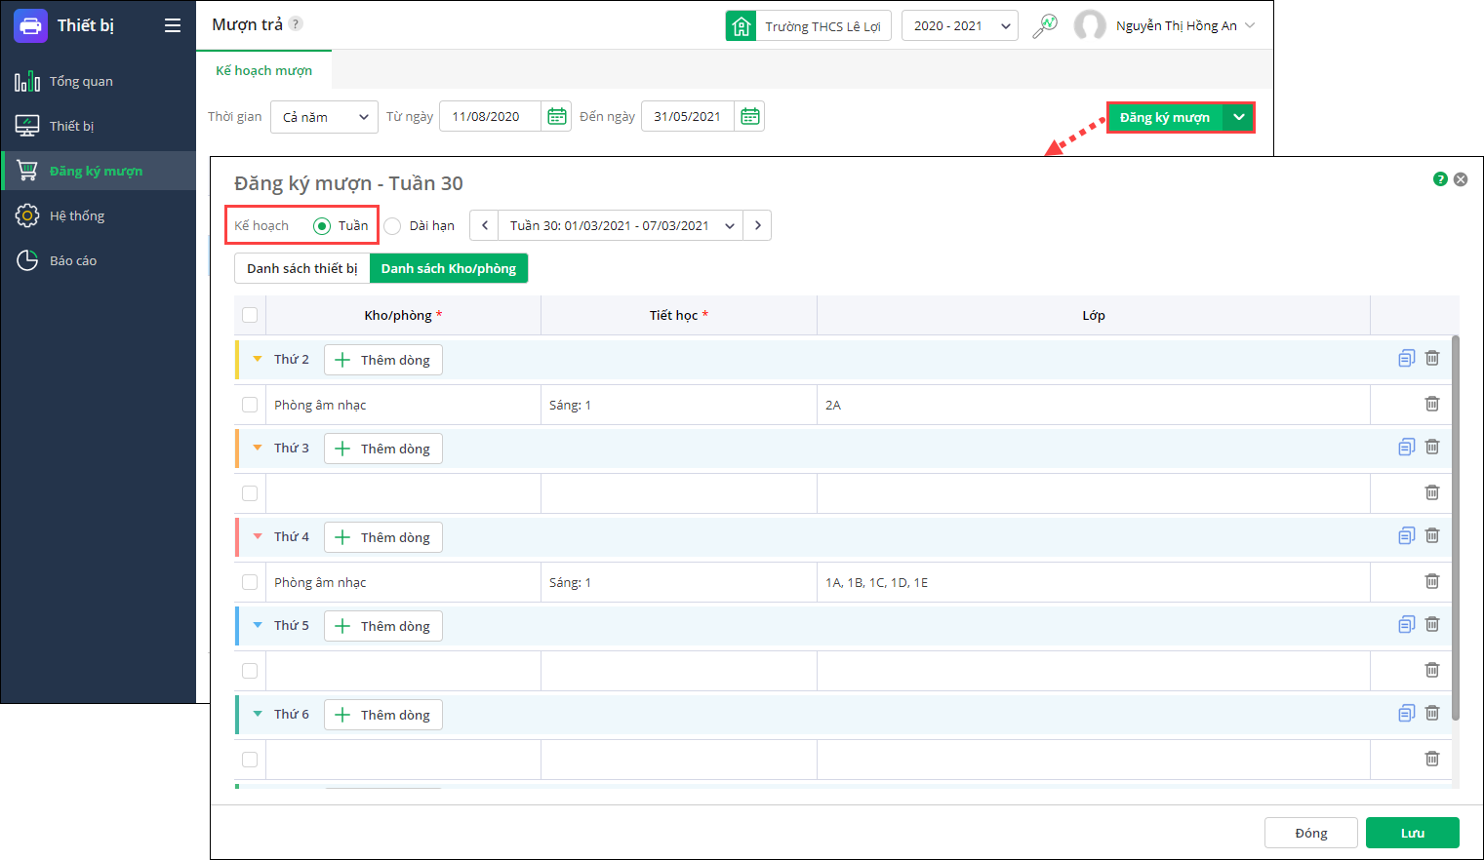Copy the Thứ 6 day group
1484x860 pixels.
(x=1406, y=713)
